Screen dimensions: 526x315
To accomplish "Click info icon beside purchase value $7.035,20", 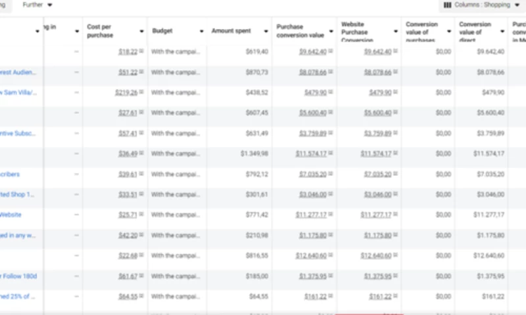I will (x=331, y=173).
